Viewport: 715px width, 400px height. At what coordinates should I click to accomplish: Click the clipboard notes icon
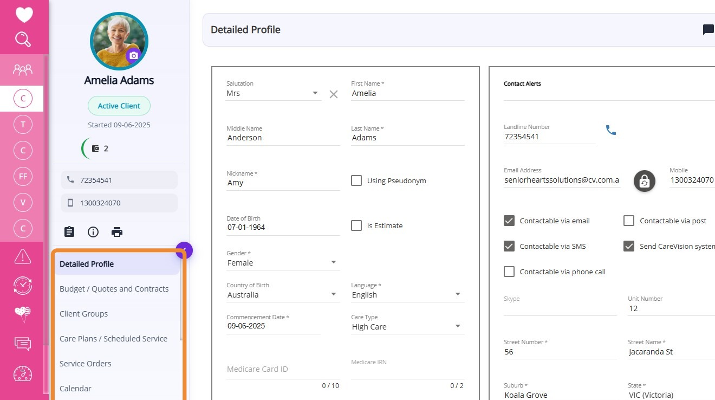pos(69,232)
